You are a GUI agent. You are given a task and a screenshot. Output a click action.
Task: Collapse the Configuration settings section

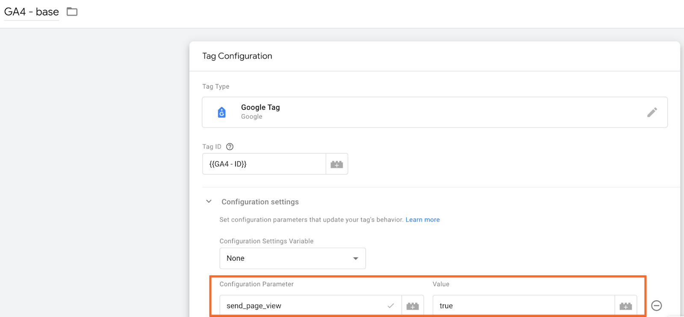pos(209,201)
